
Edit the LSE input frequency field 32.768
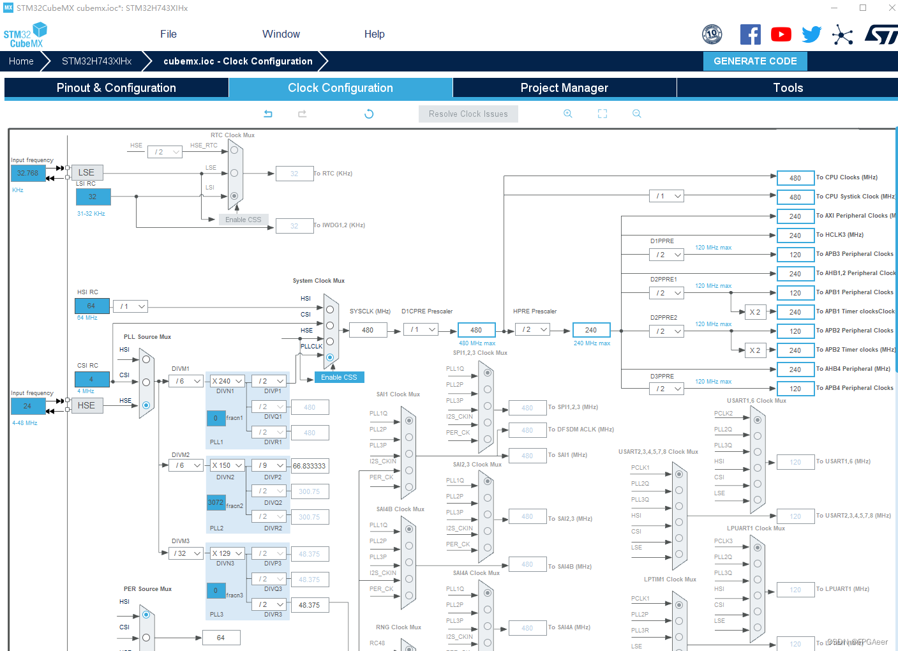[x=27, y=173]
